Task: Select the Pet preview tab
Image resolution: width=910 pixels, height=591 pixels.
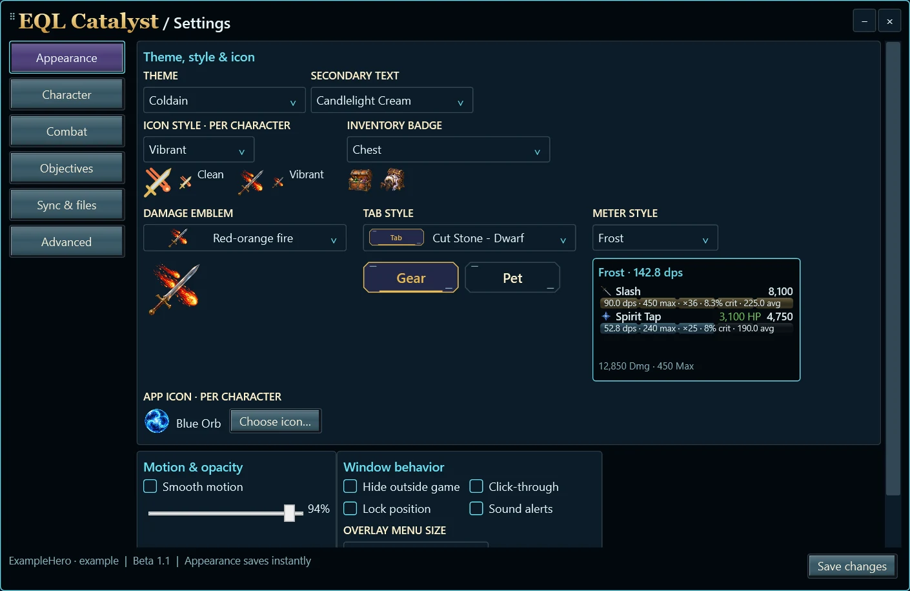Action: [x=512, y=278]
